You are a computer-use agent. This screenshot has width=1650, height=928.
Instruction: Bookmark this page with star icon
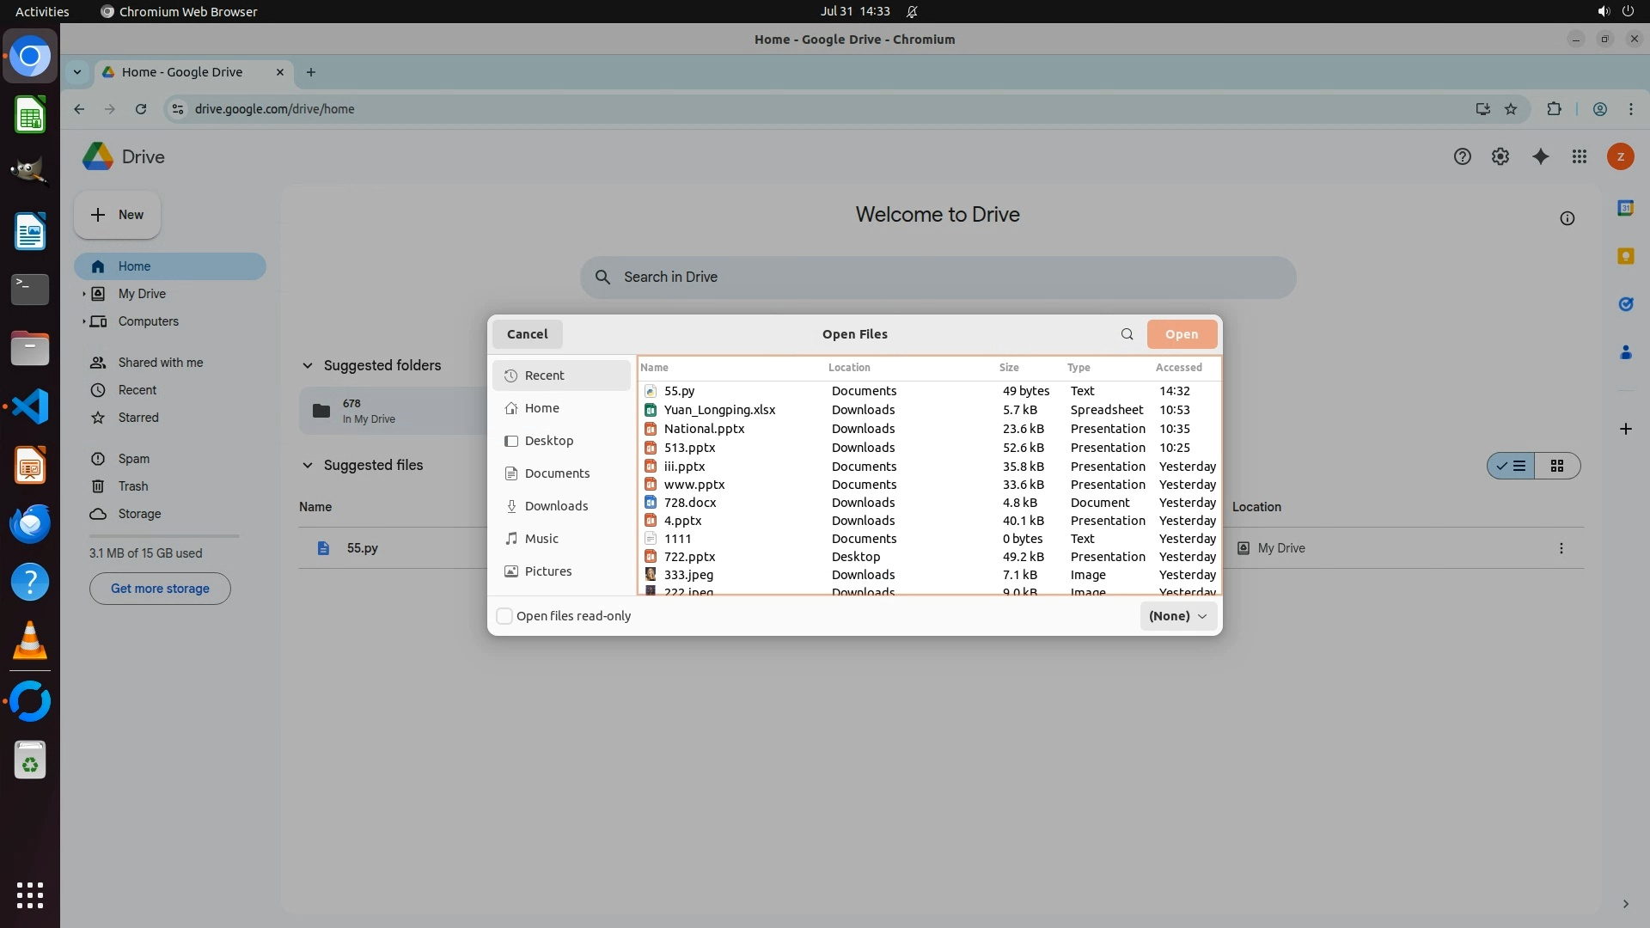point(1511,109)
